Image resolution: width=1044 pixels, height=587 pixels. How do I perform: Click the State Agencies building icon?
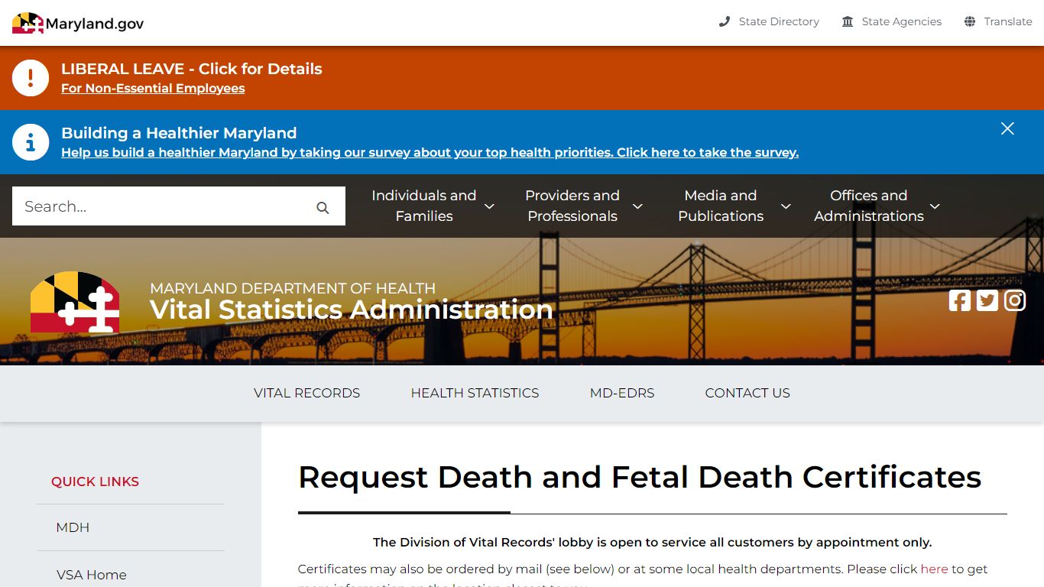848,21
